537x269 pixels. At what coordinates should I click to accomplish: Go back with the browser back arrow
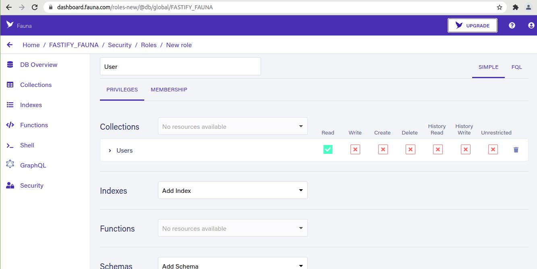9,7
